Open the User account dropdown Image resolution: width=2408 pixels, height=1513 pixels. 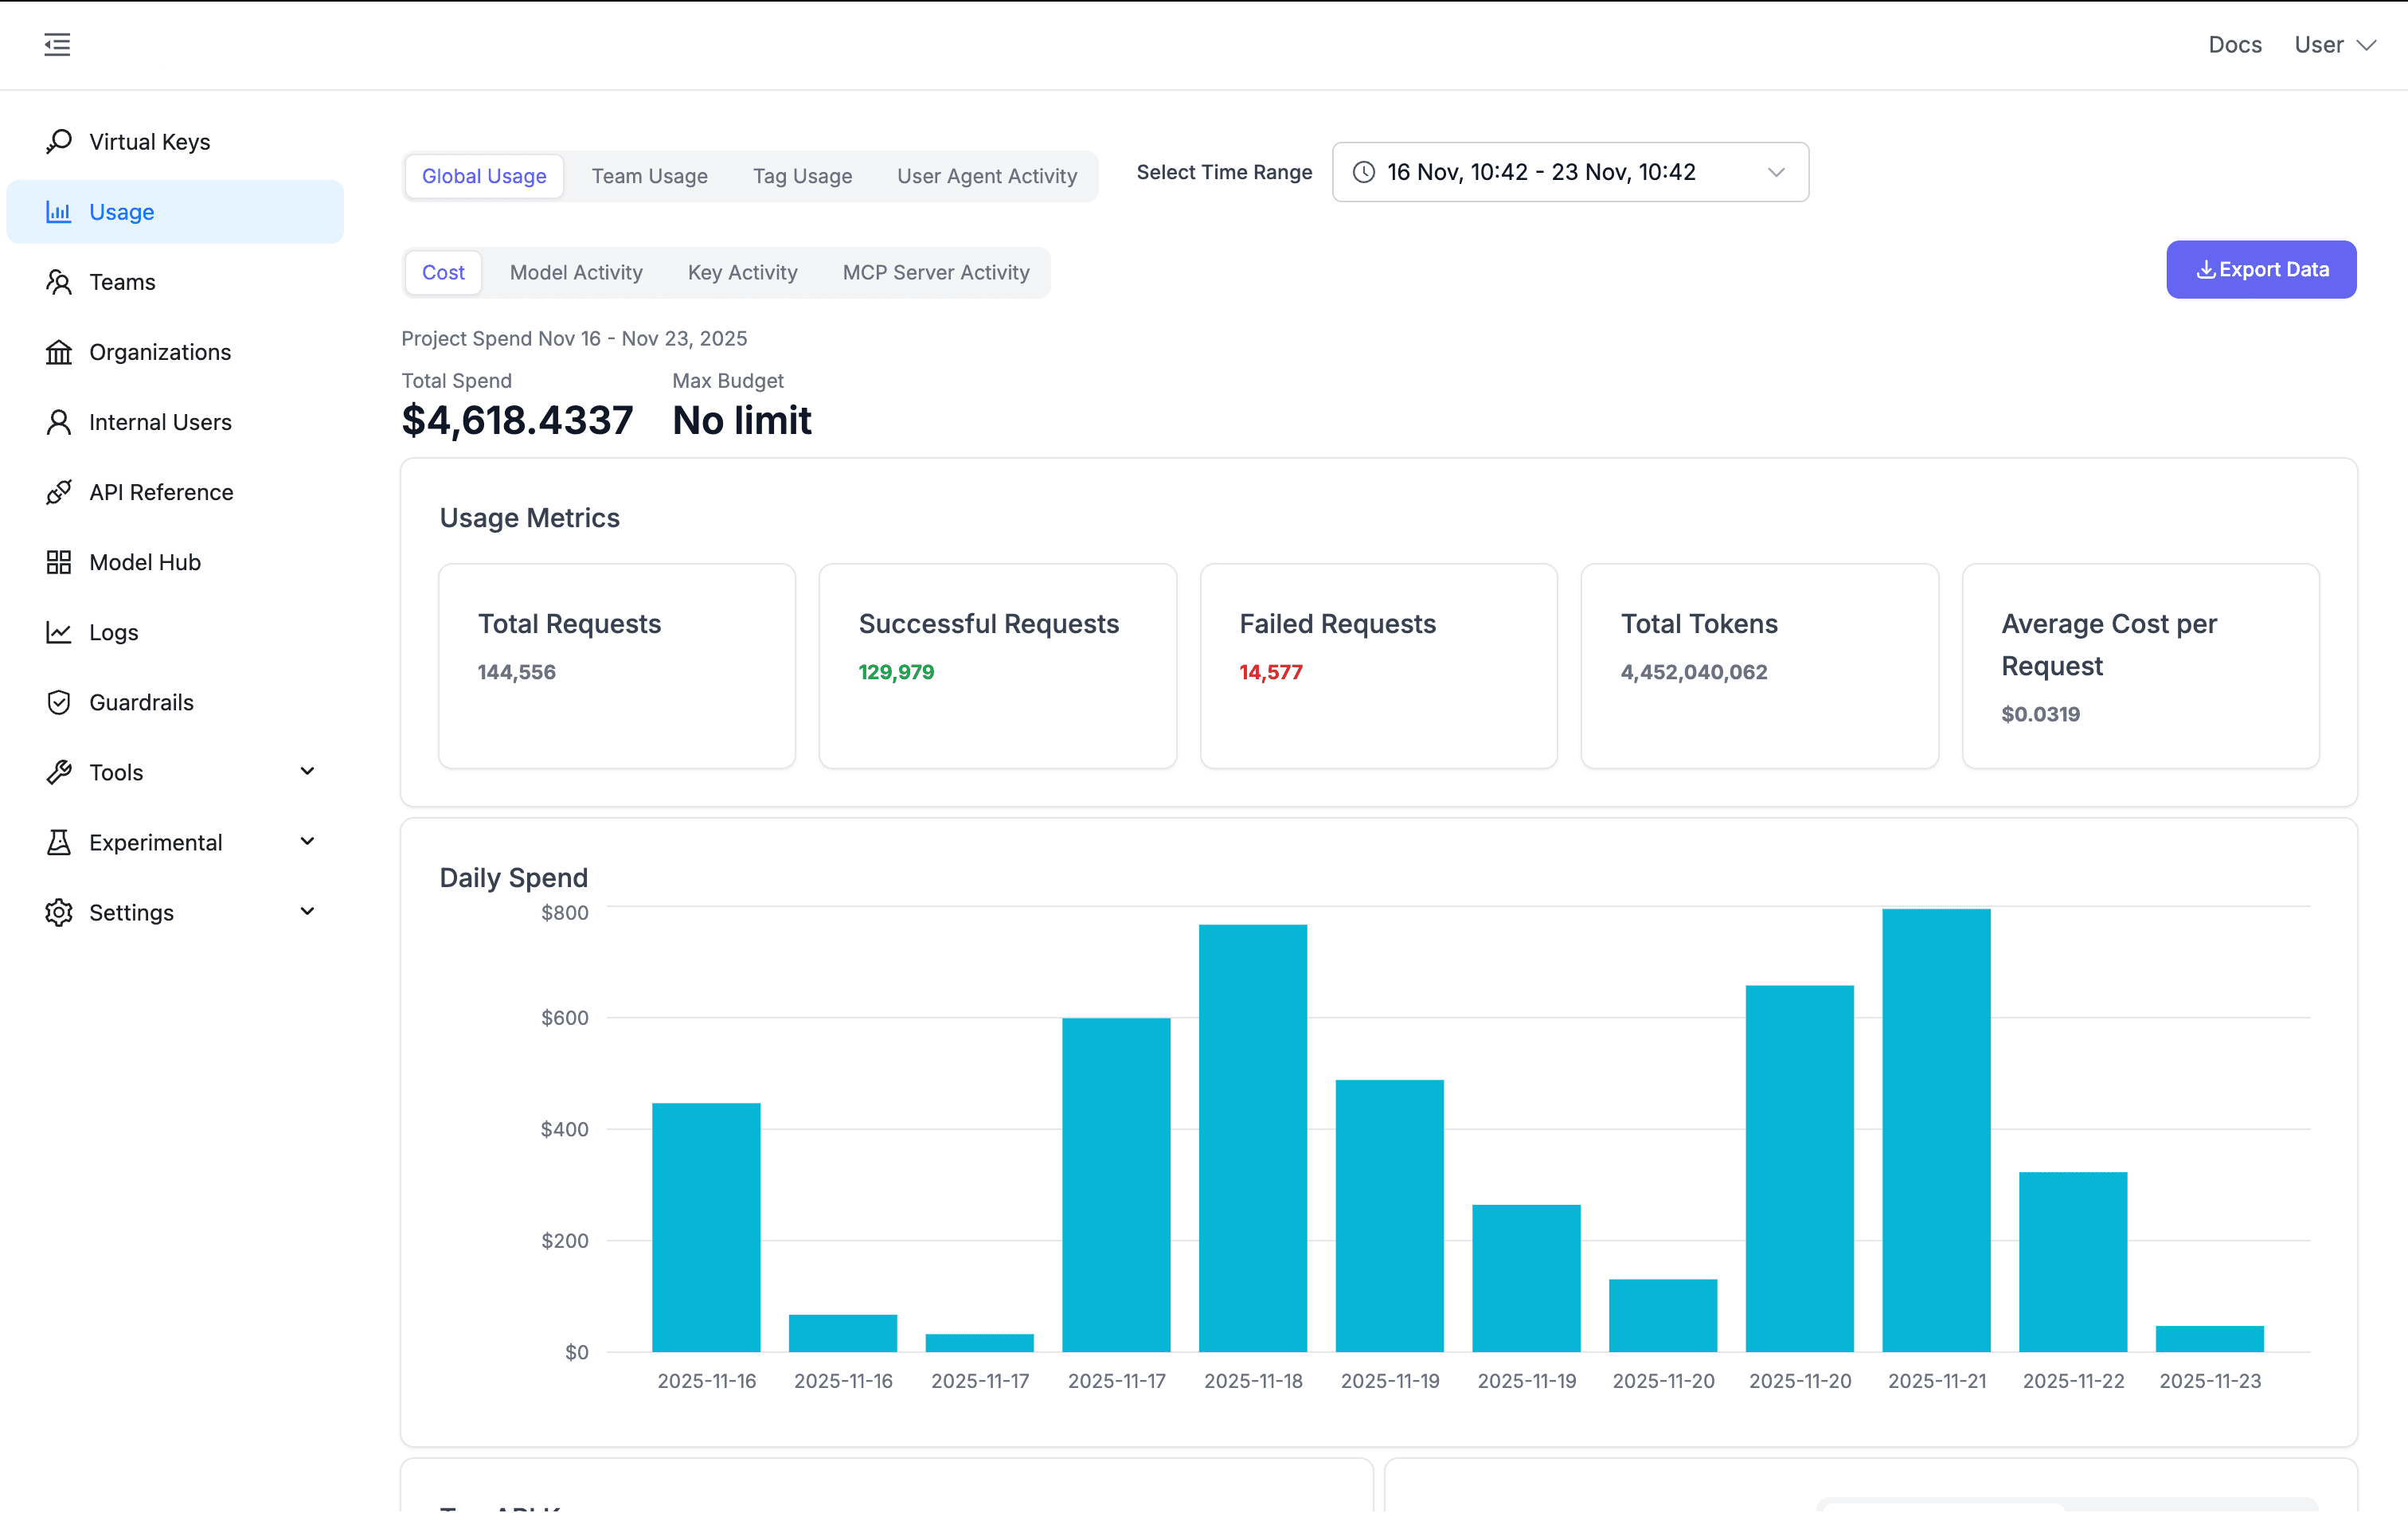point(2334,44)
